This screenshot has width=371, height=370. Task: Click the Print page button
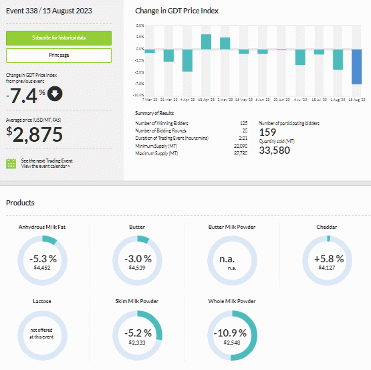(59, 56)
